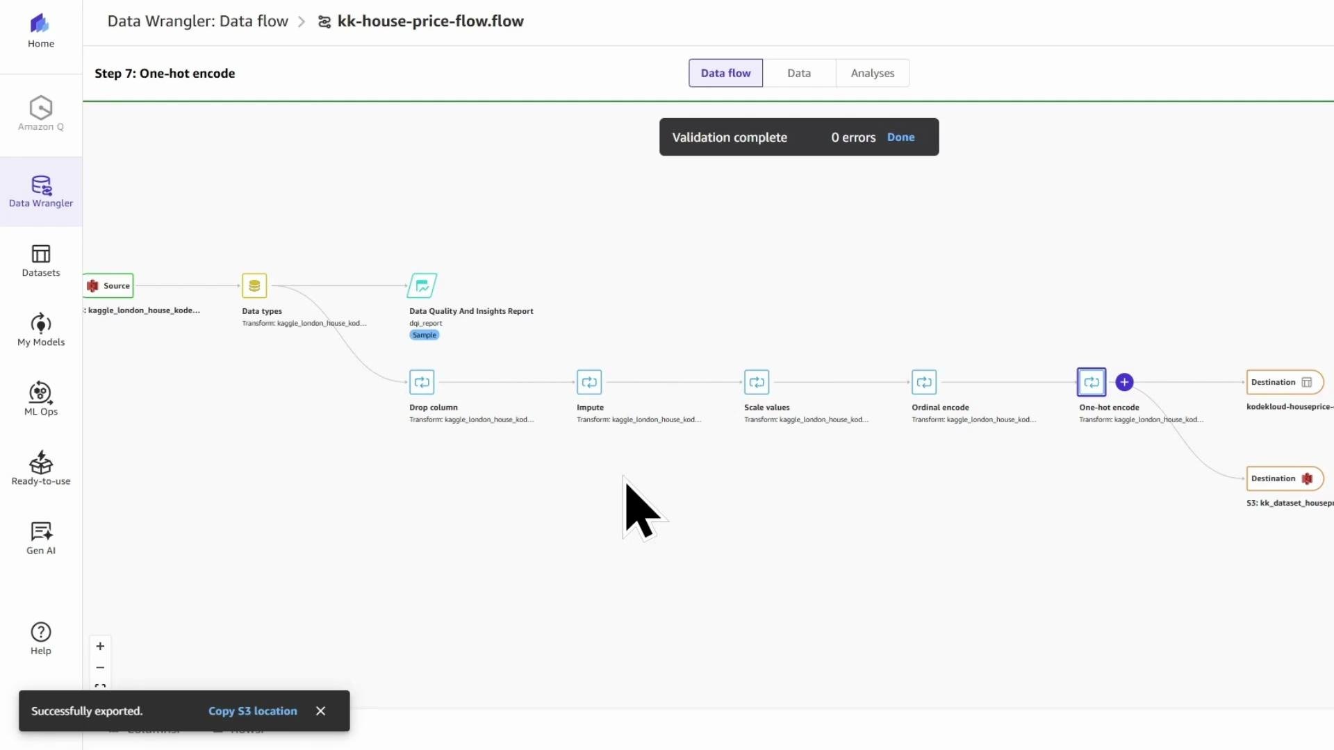This screenshot has width=1334, height=750.
Task: Select the Ordinal encode transform node
Action: point(924,382)
